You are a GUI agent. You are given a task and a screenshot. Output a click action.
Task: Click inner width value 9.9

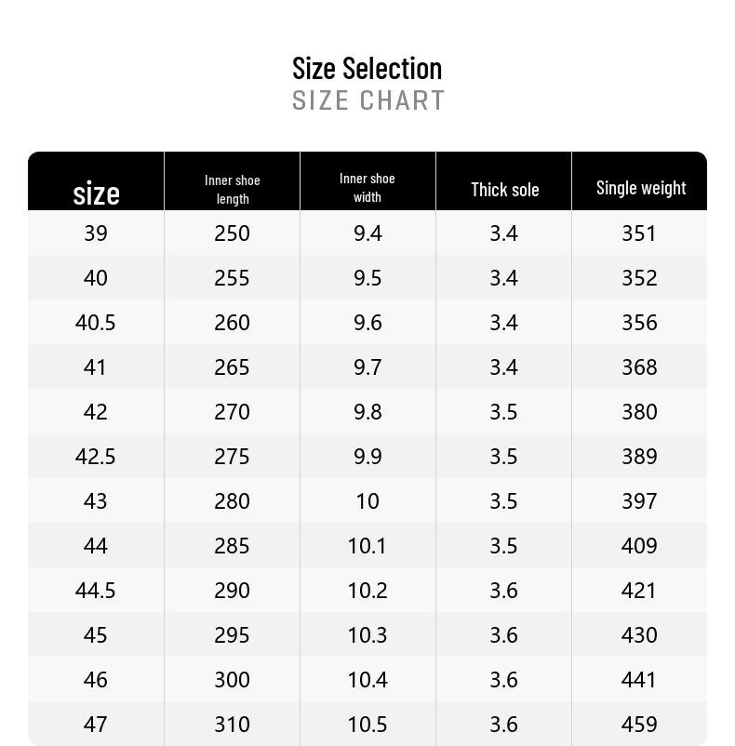[367, 457]
